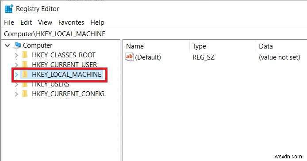
Task: Select the HKEY_USERS key label
Action: tap(51, 85)
